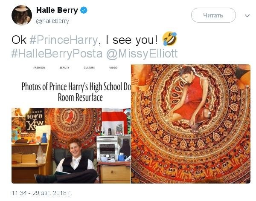Open Halle Berry's profile avatar
Viewport: 256px width, 201px height.
click(22, 15)
